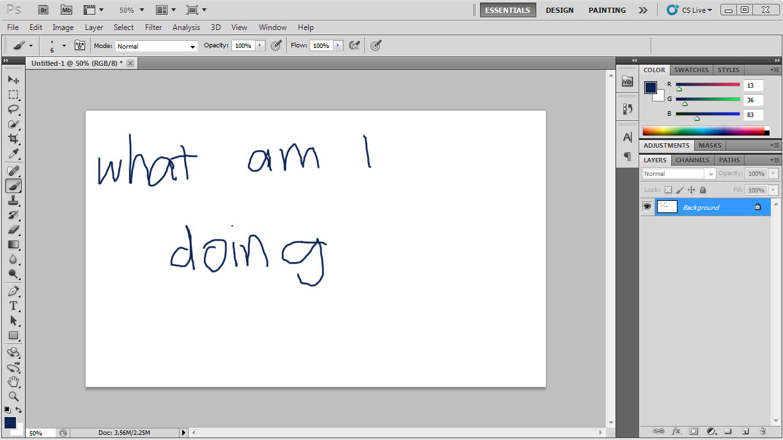
Task: Select the Lasso tool
Action: tap(13, 109)
